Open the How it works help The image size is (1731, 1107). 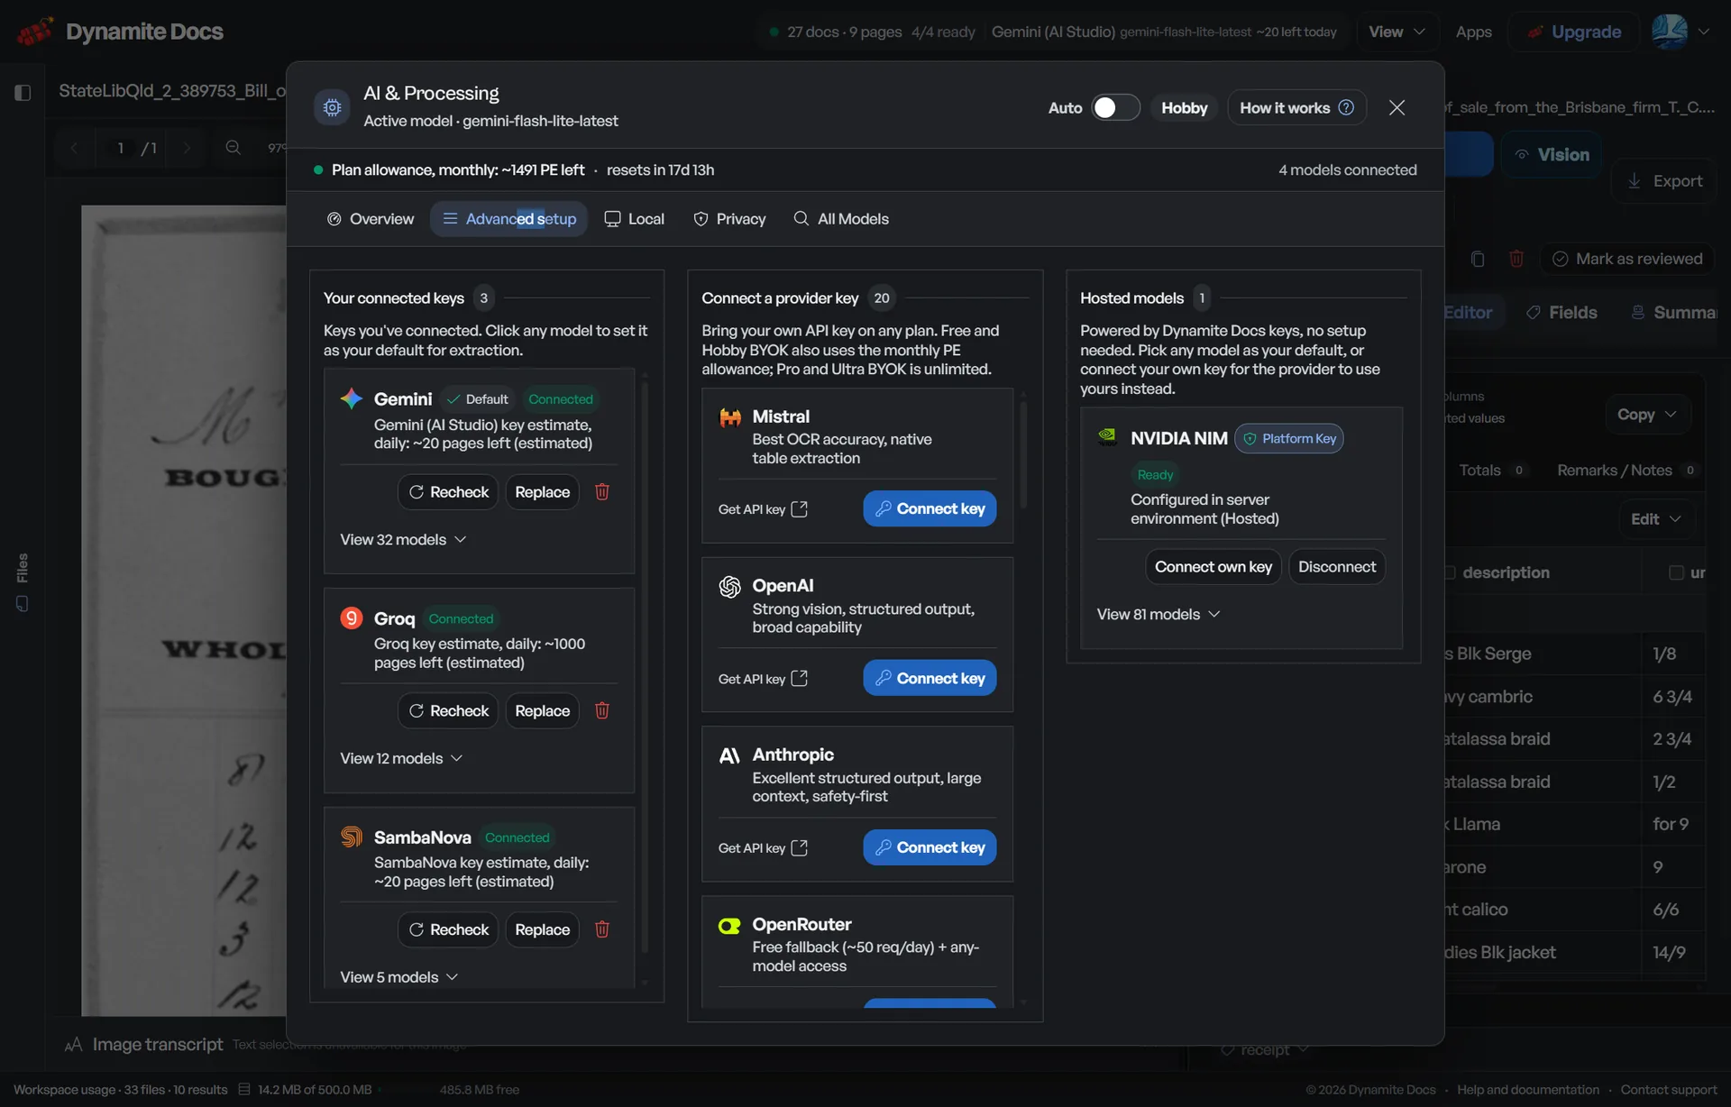click(x=1296, y=107)
